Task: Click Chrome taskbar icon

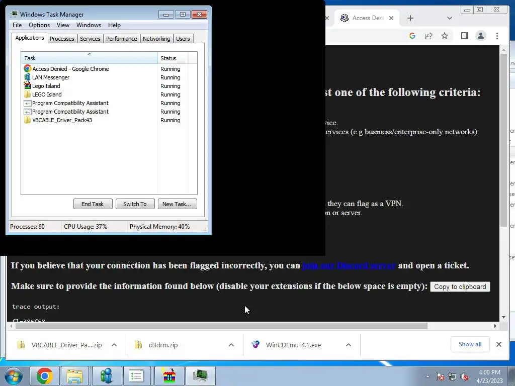Action: (45, 376)
